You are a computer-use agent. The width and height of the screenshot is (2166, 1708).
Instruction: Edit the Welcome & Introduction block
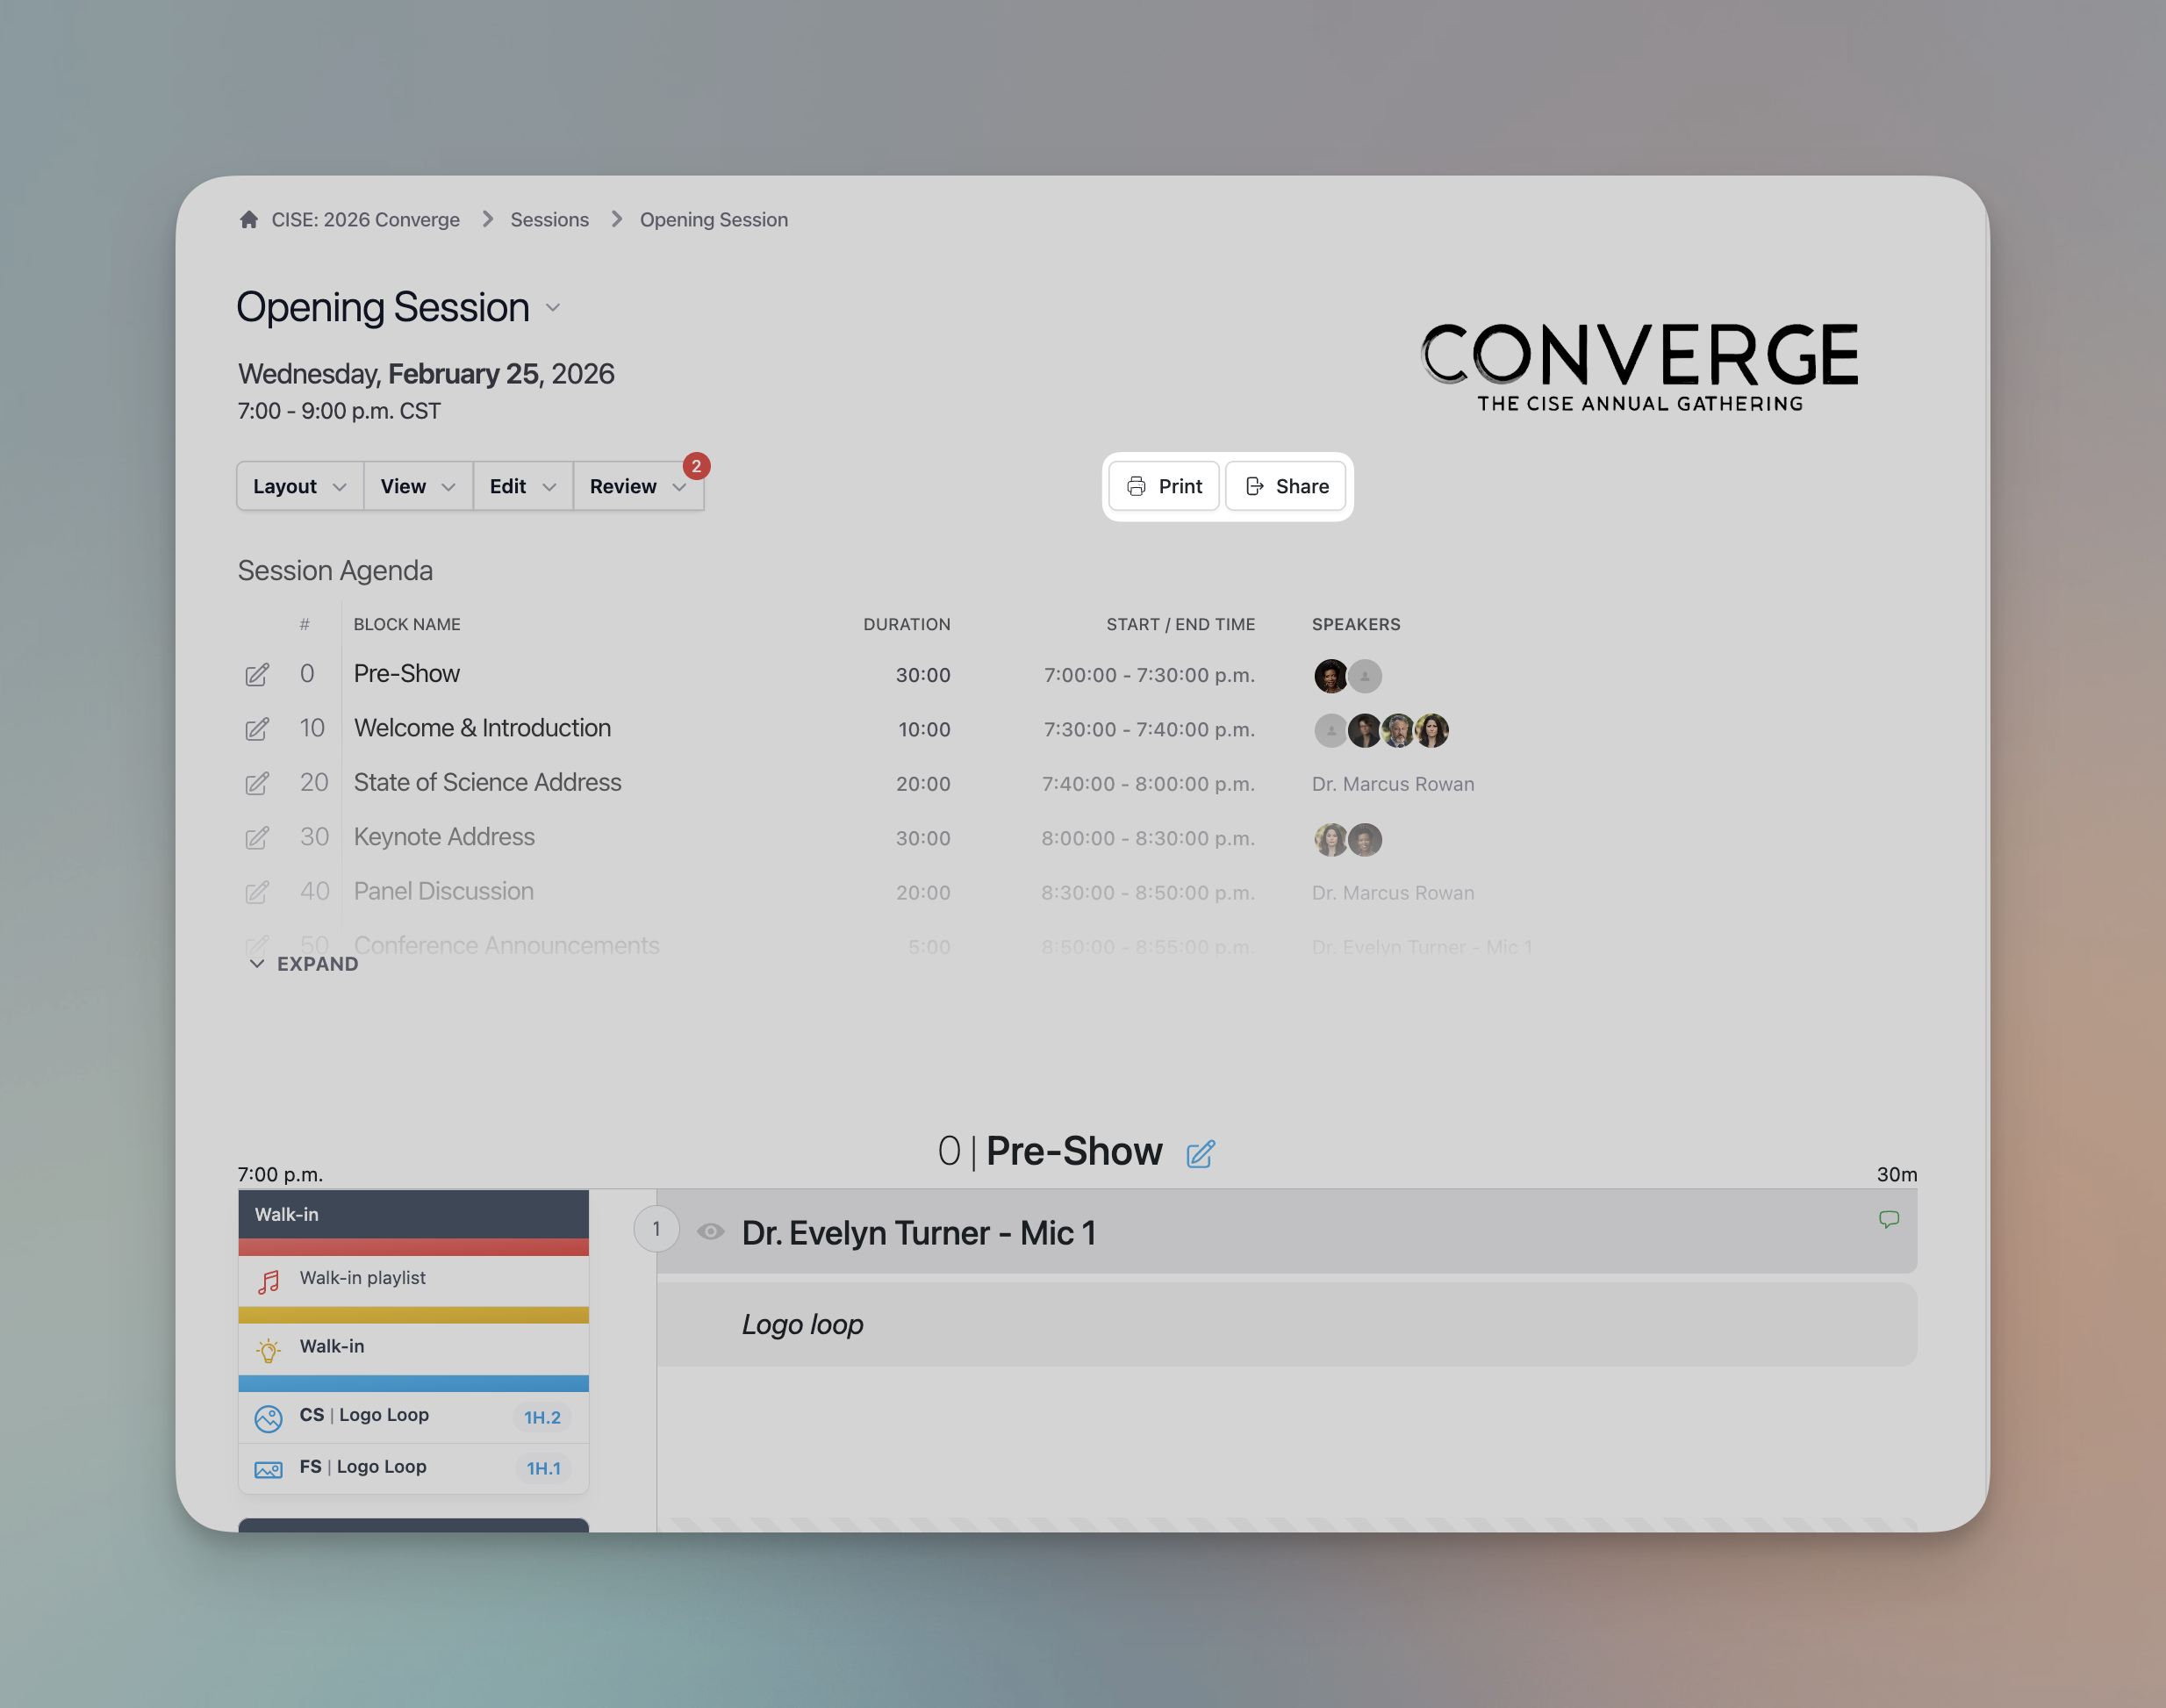[257, 729]
